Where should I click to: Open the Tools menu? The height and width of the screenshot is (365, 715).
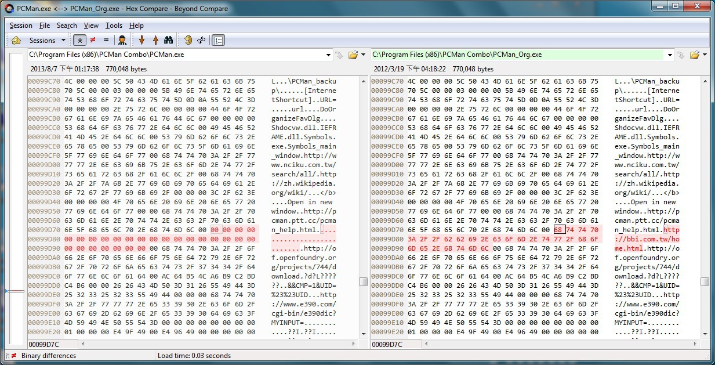pyautogui.click(x=114, y=26)
